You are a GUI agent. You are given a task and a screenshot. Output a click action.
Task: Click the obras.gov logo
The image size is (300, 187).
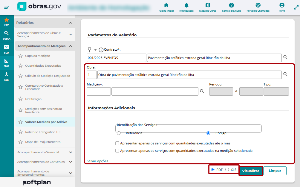tap(39, 7)
